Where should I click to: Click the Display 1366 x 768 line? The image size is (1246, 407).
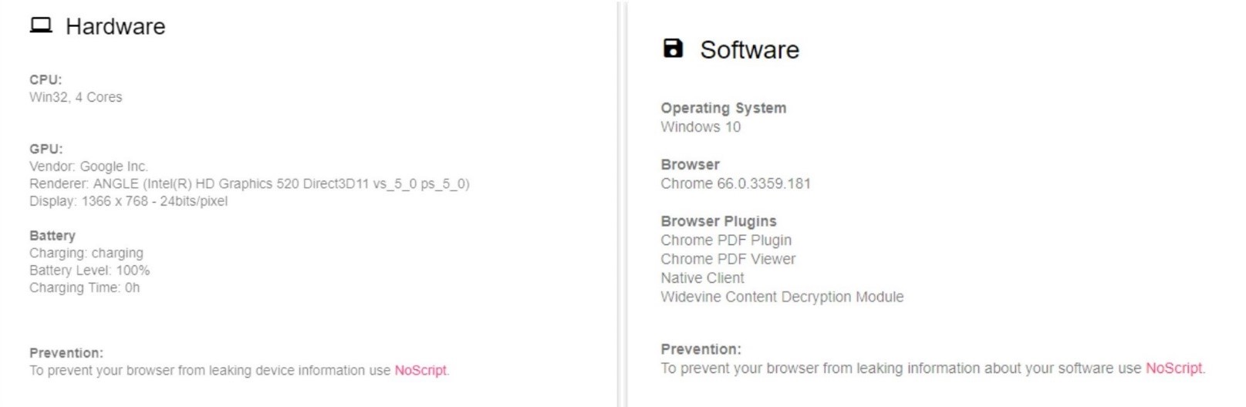pos(128,201)
